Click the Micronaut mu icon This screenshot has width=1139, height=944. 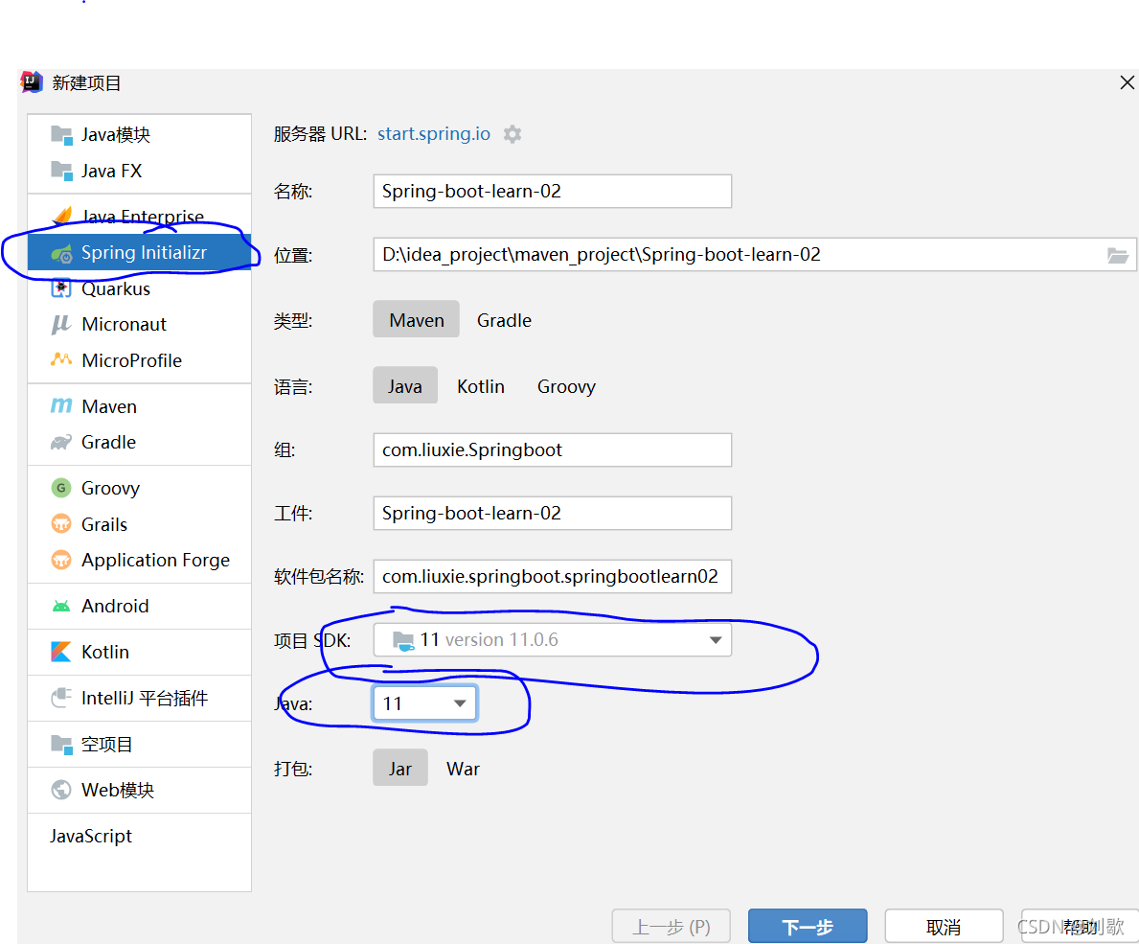click(x=61, y=324)
